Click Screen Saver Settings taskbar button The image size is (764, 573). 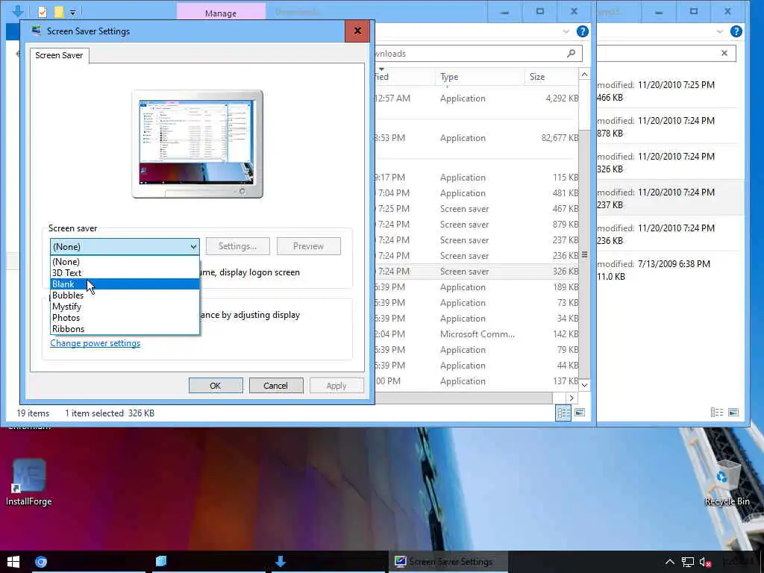click(448, 561)
